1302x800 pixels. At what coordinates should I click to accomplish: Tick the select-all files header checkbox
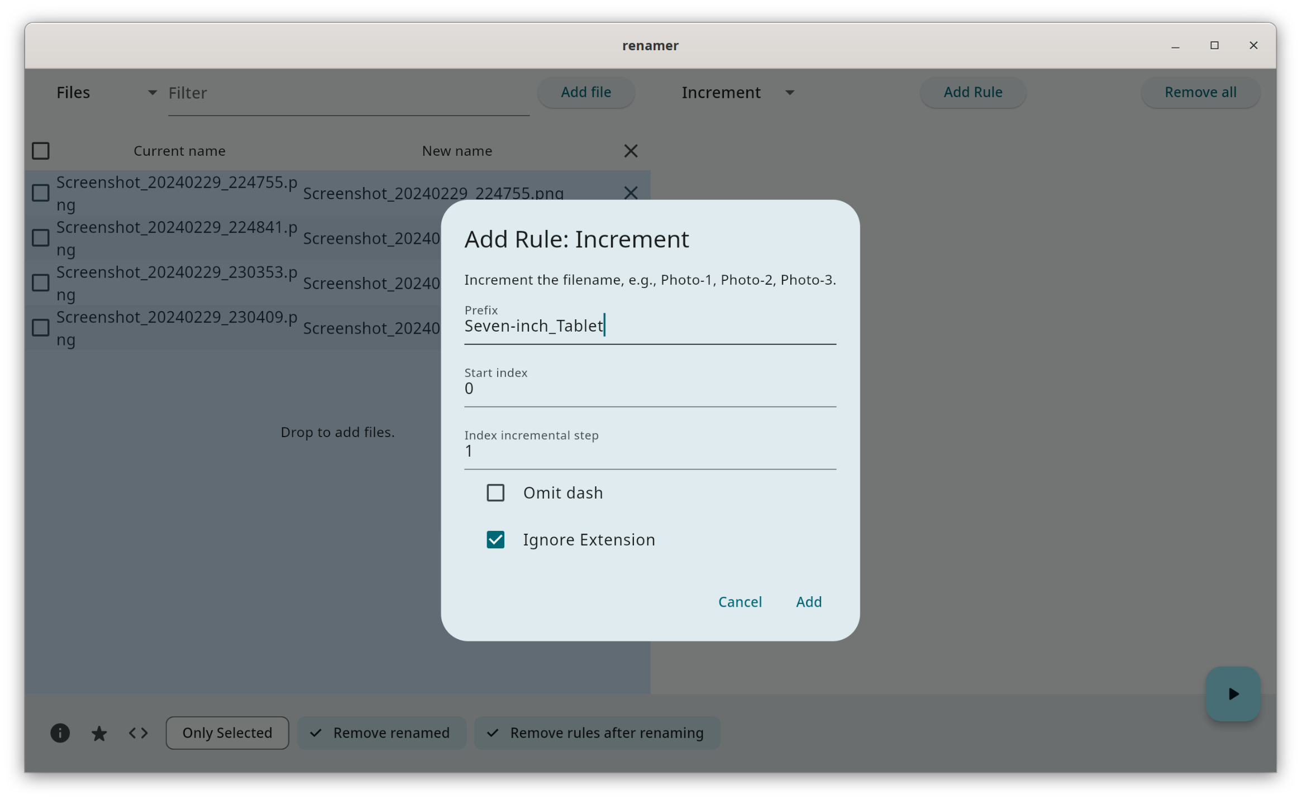coord(41,151)
